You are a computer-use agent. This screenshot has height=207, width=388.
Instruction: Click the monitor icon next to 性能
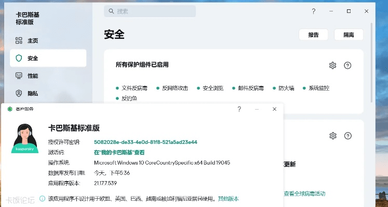click(x=19, y=76)
